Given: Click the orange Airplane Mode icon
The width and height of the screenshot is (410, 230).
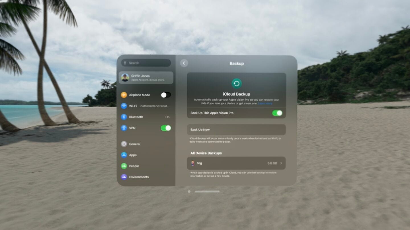Looking at the screenshot, I should click(124, 95).
